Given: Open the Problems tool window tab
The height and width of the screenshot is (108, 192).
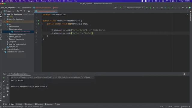Looking at the screenshot, I should (28, 104).
